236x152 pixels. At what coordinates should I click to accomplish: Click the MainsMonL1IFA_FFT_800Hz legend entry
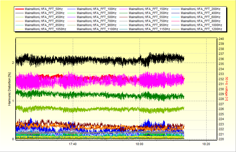pos(198,21)
